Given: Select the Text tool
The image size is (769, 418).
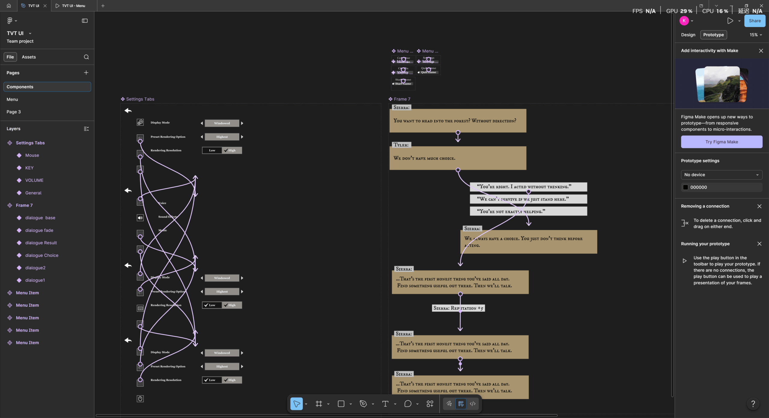Looking at the screenshot, I should pyautogui.click(x=385, y=404).
